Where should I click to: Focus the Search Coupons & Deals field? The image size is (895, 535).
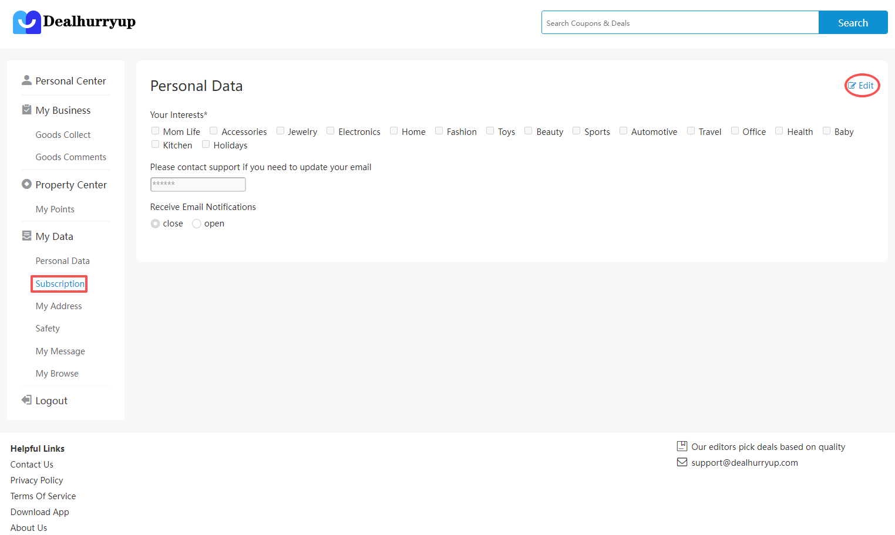click(680, 22)
